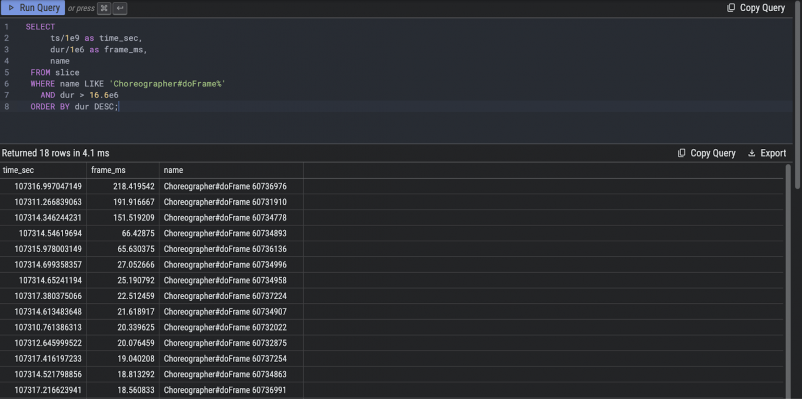Click the Command key shortcut icon
This screenshot has width=802, height=399.
pos(104,8)
